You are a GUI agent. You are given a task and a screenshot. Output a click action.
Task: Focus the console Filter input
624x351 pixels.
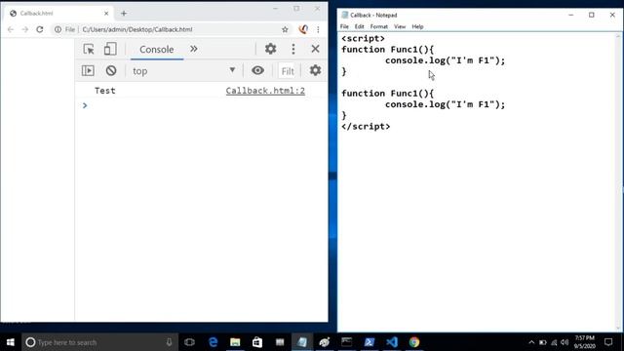pyautogui.click(x=288, y=71)
